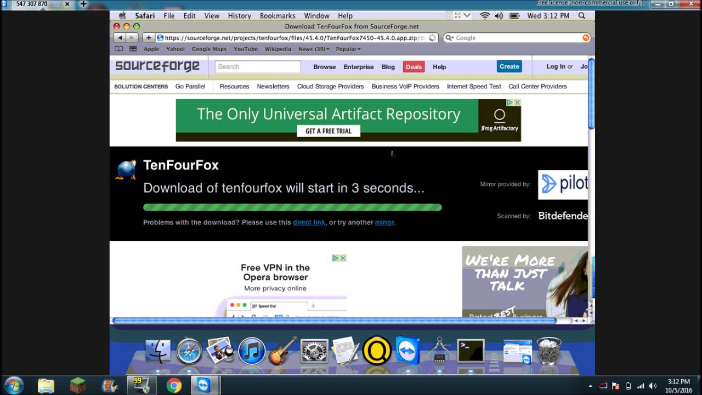Open the YouTube bookmark
The image size is (702, 395).
(x=246, y=49)
